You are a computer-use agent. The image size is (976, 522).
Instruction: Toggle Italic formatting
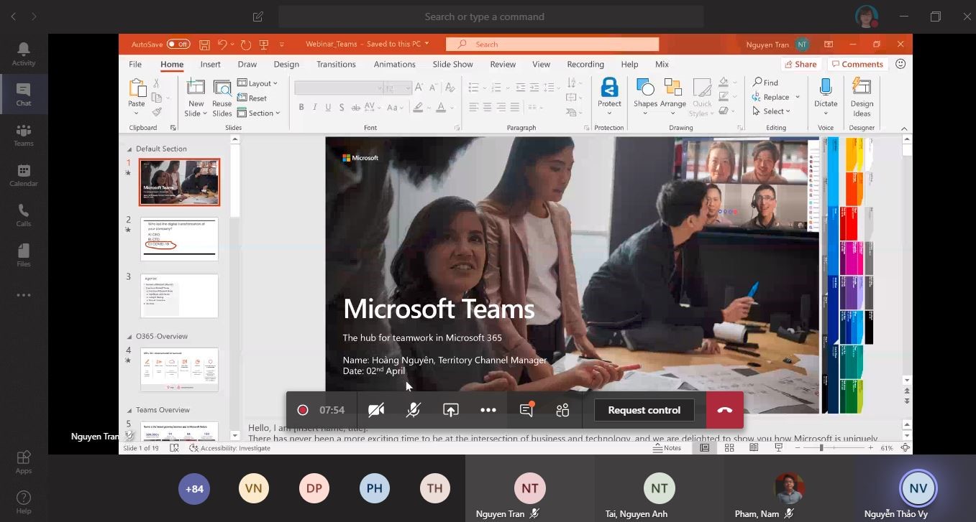click(315, 108)
